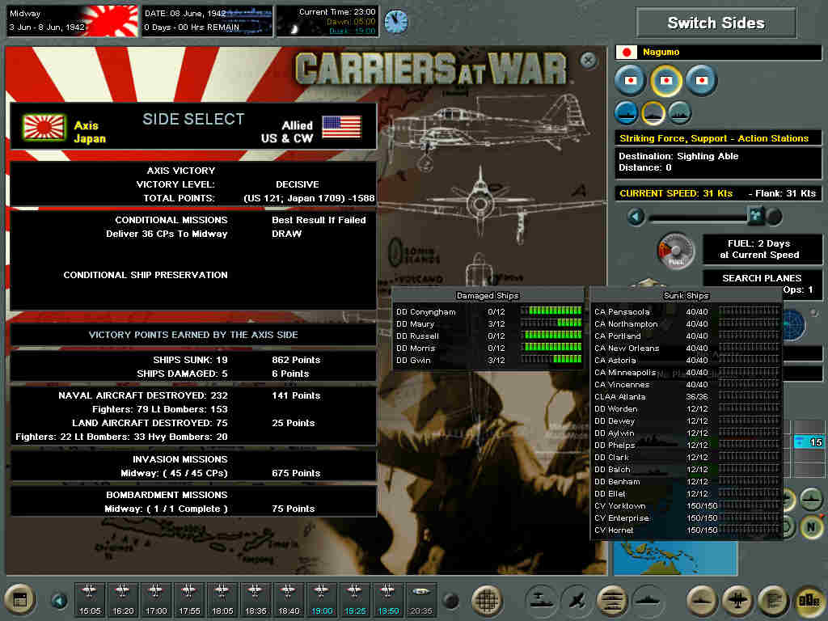Click the DD Russell damage bar

551,336
